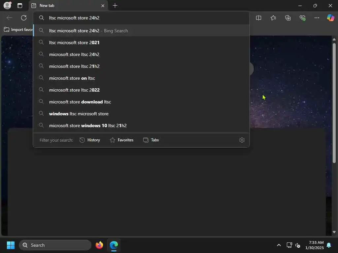Select suggestion 'microsoft store ltsc 21h2'
The width and height of the screenshot is (338, 253).
[x=141, y=66]
